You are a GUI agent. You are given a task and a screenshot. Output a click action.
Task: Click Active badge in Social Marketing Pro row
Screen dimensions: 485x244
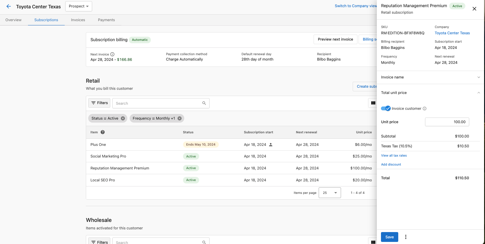tap(191, 156)
